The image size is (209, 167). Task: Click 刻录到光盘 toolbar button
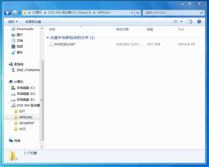33,22
